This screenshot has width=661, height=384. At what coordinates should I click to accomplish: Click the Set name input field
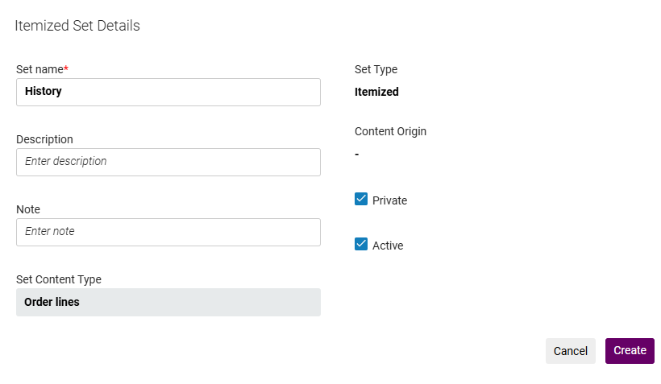[168, 92]
